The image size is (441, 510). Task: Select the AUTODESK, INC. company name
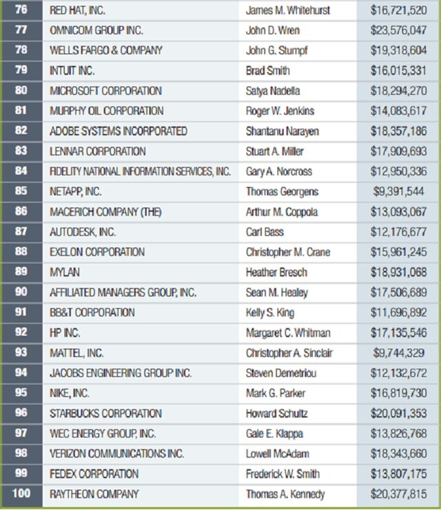(83, 232)
